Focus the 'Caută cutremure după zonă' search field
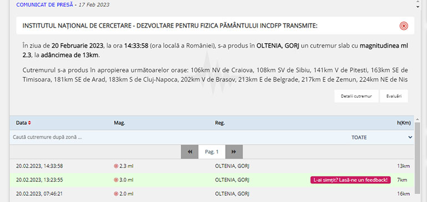The width and height of the screenshot is (427, 202). coord(109,138)
